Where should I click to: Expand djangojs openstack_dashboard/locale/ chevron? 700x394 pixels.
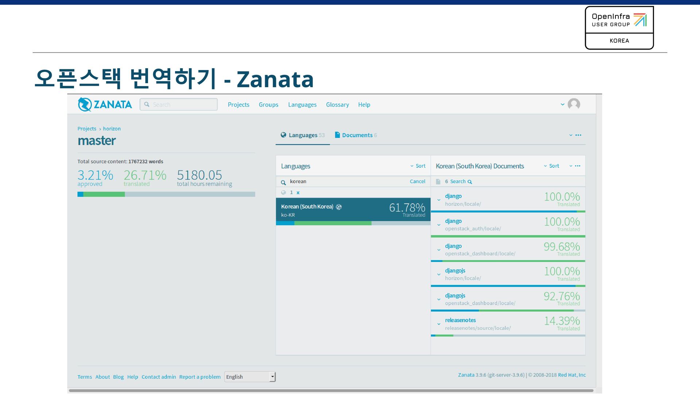pyautogui.click(x=439, y=300)
